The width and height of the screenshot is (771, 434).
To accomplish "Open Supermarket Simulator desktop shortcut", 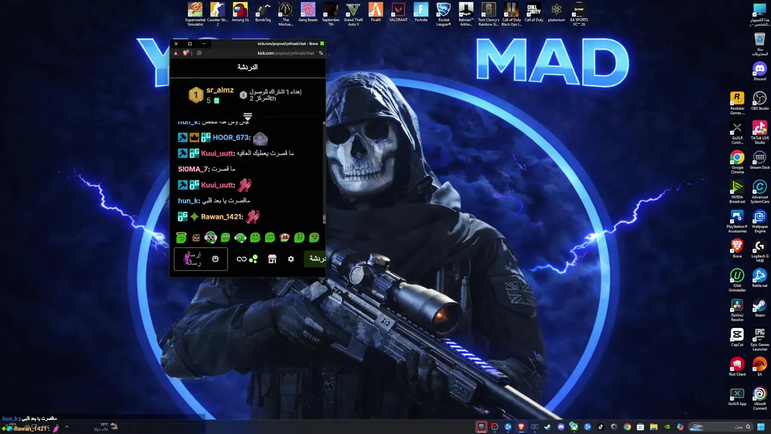I will pyautogui.click(x=195, y=14).
